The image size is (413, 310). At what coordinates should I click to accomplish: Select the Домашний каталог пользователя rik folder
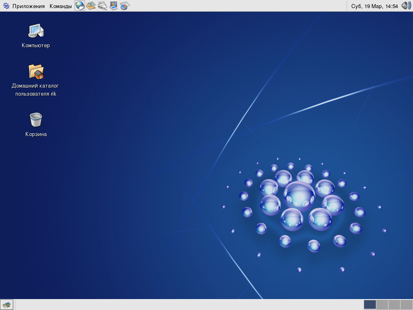[36, 71]
